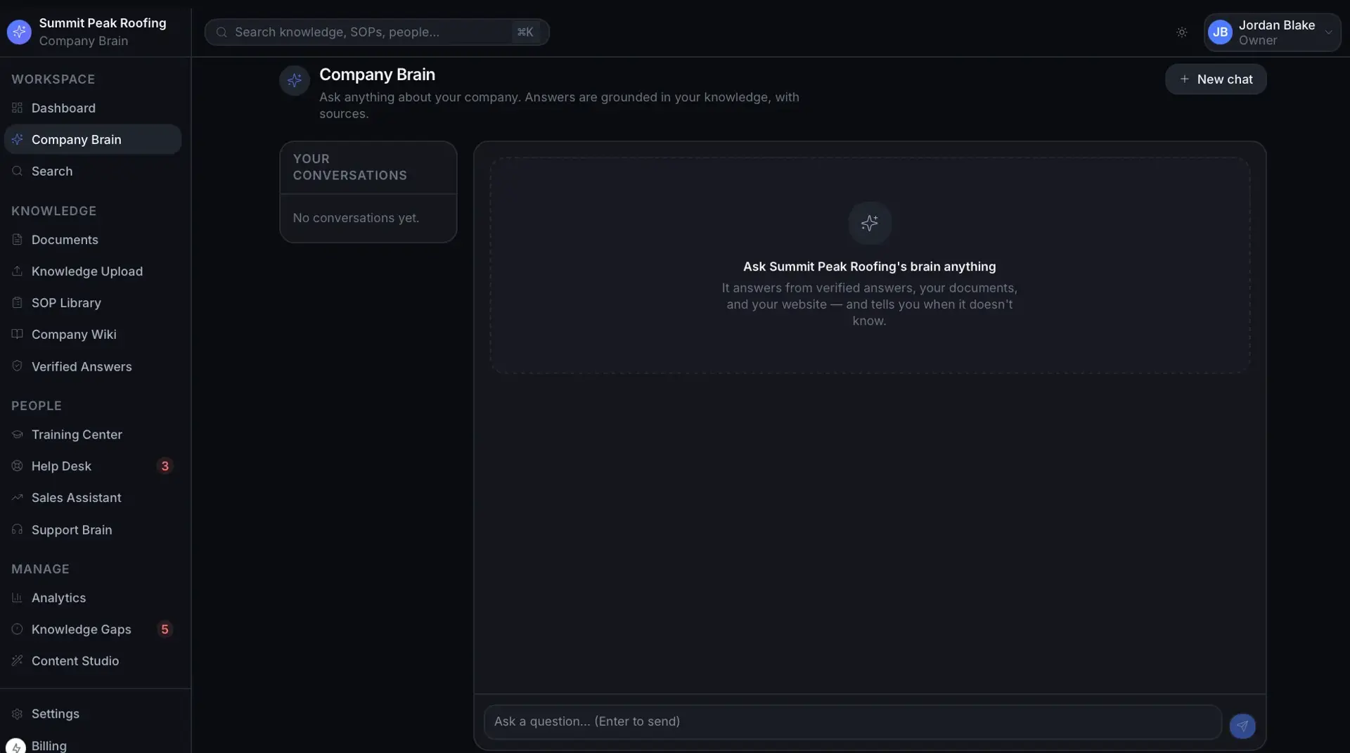Click the 'No conversations yet.' text

[x=356, y=218]
